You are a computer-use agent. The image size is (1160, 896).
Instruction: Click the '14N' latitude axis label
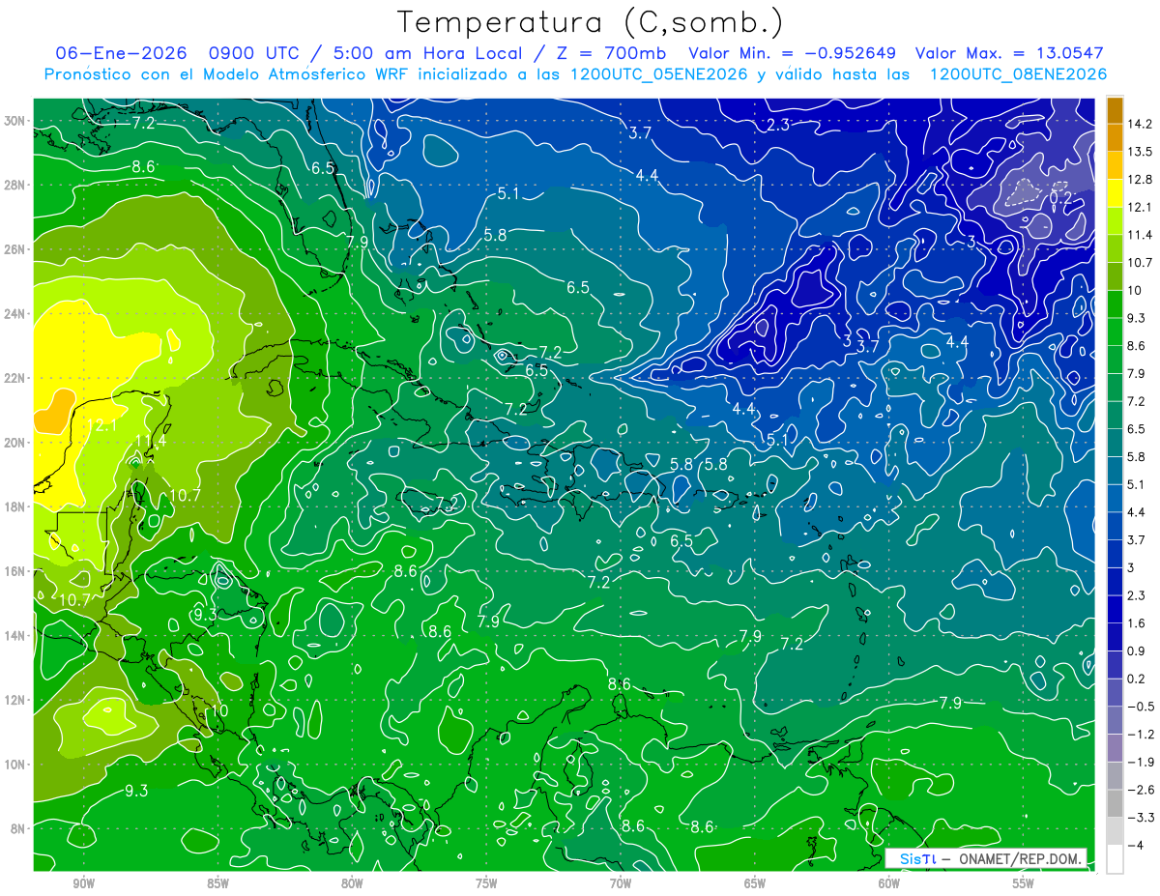(x=15, y=635)
